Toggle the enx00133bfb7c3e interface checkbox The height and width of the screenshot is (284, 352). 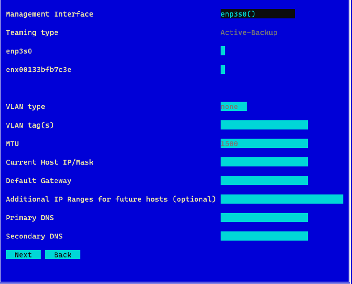[x=223, y=69]
